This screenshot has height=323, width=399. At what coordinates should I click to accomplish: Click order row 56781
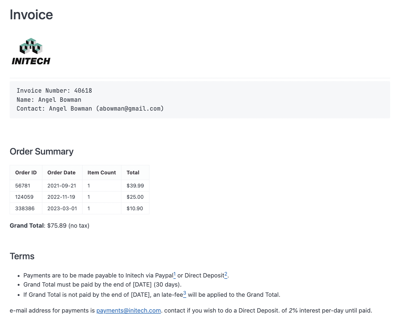(23, 185)
